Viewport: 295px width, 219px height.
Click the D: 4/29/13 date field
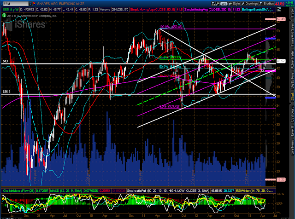[27, 9]
